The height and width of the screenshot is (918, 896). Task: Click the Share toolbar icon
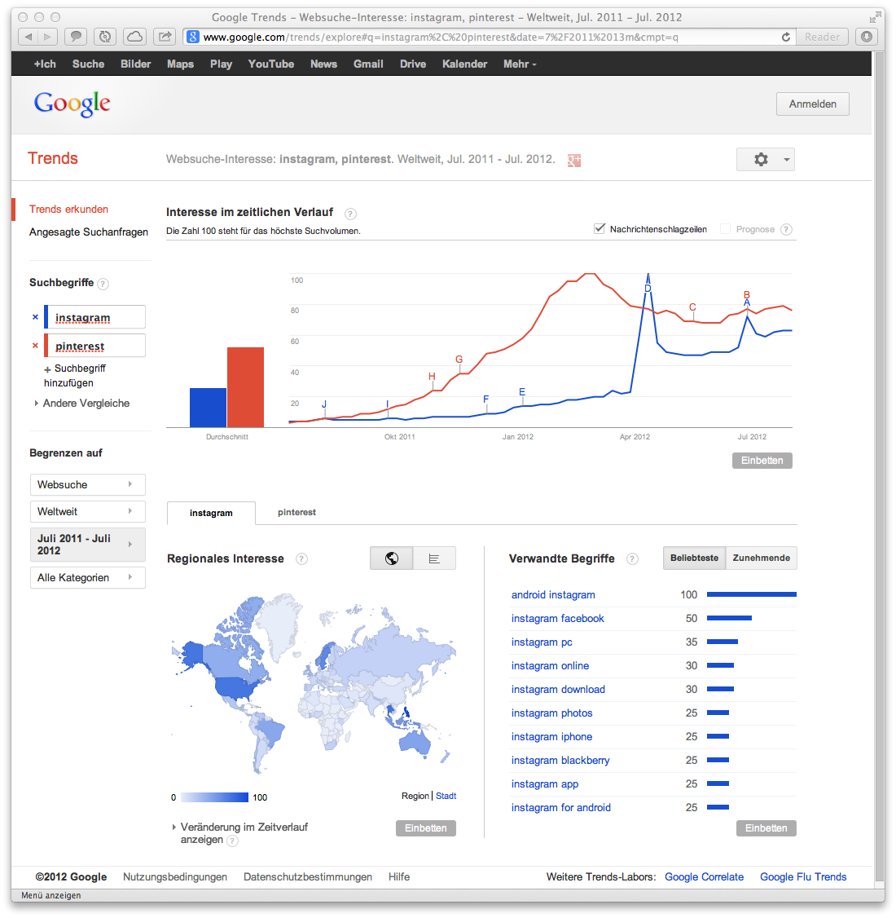[165, 37]
